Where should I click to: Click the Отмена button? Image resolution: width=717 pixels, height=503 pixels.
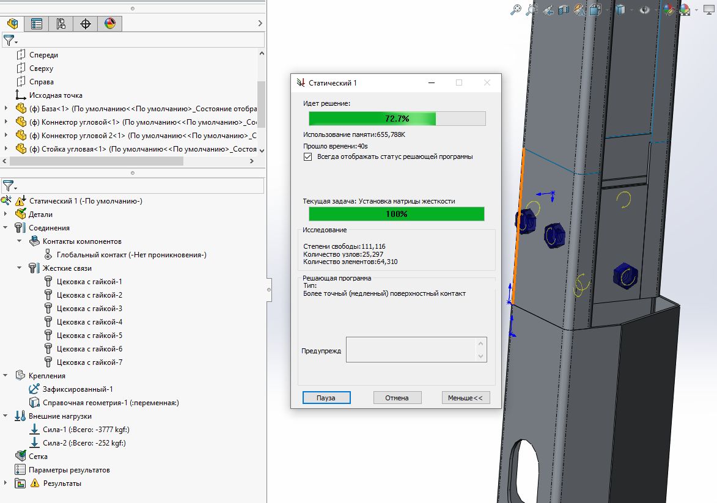coord(397,398)
